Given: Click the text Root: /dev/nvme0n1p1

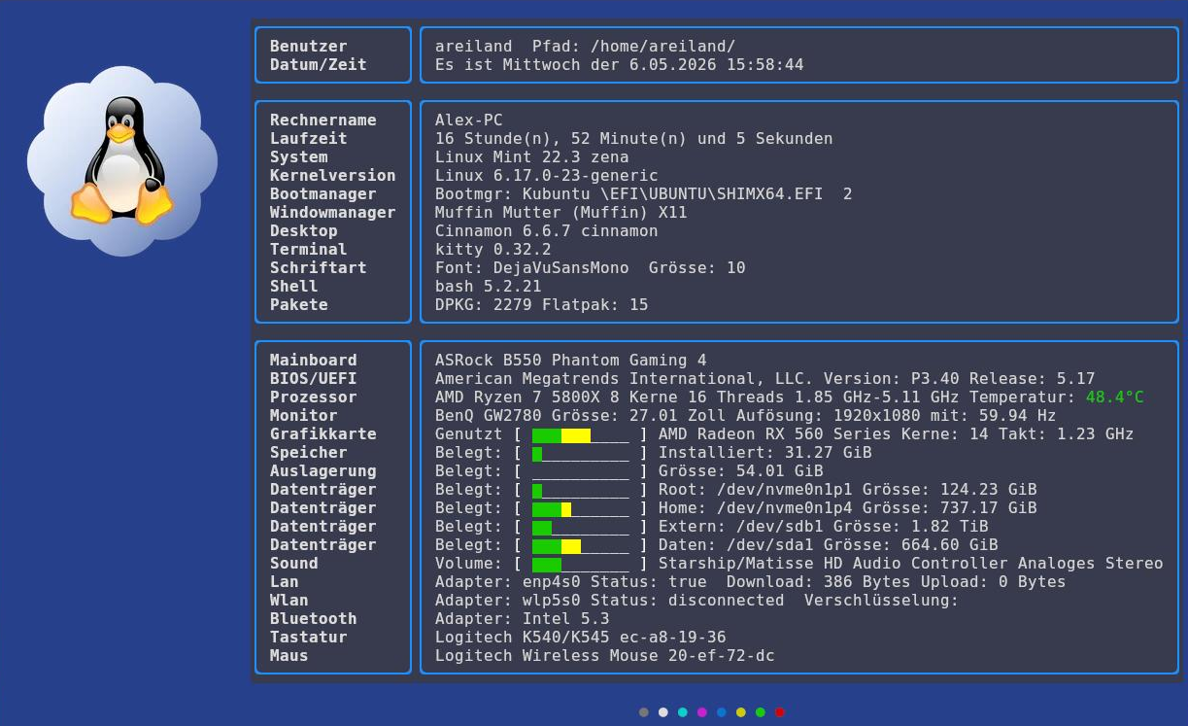Looking at the screenshot, I should click(x=756, y=490).
